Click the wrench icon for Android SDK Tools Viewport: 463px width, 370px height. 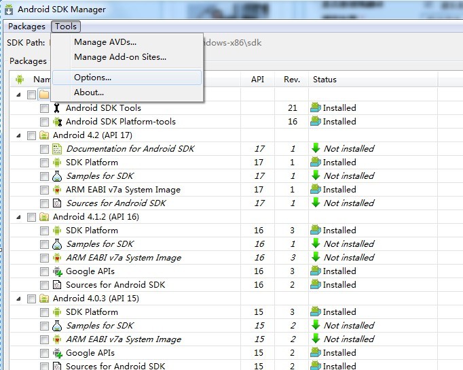(x=57, y=108)
